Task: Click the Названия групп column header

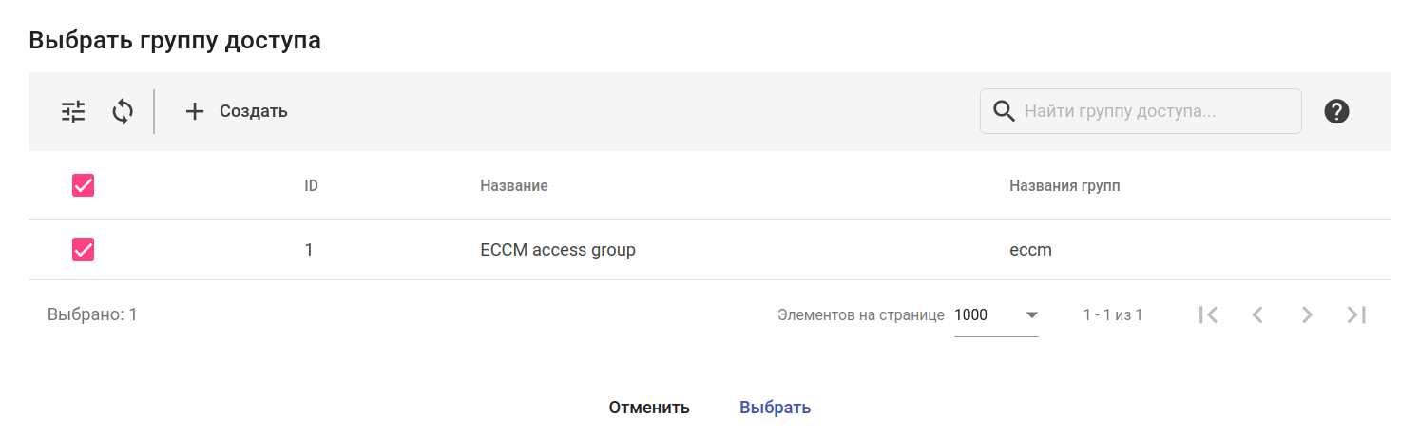Action: (1064, 185)
